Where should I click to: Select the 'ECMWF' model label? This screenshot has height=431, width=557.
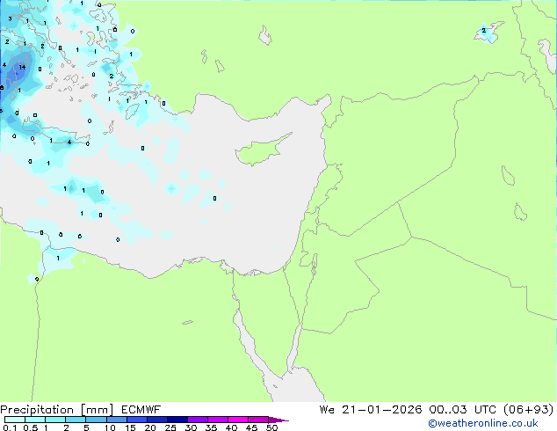point(141,410)
